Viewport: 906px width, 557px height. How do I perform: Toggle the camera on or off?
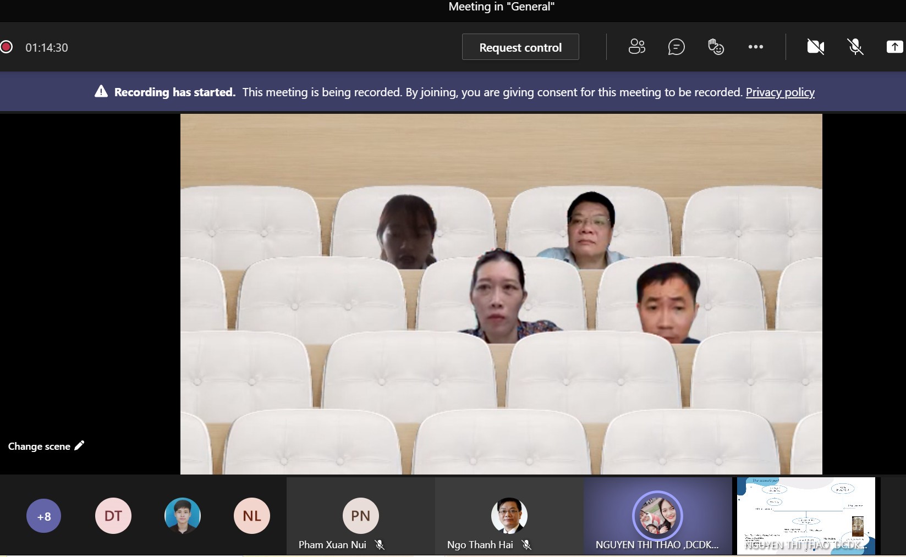(815, 47)
